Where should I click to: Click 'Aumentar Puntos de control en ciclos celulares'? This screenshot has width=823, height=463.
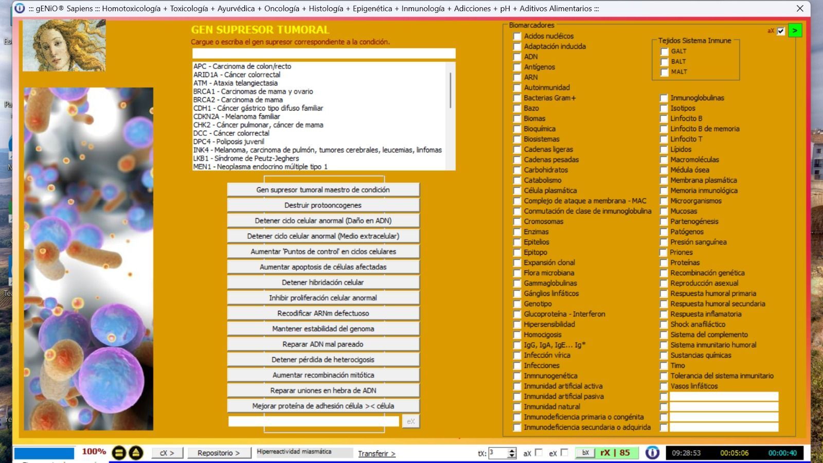click(323, 252)
